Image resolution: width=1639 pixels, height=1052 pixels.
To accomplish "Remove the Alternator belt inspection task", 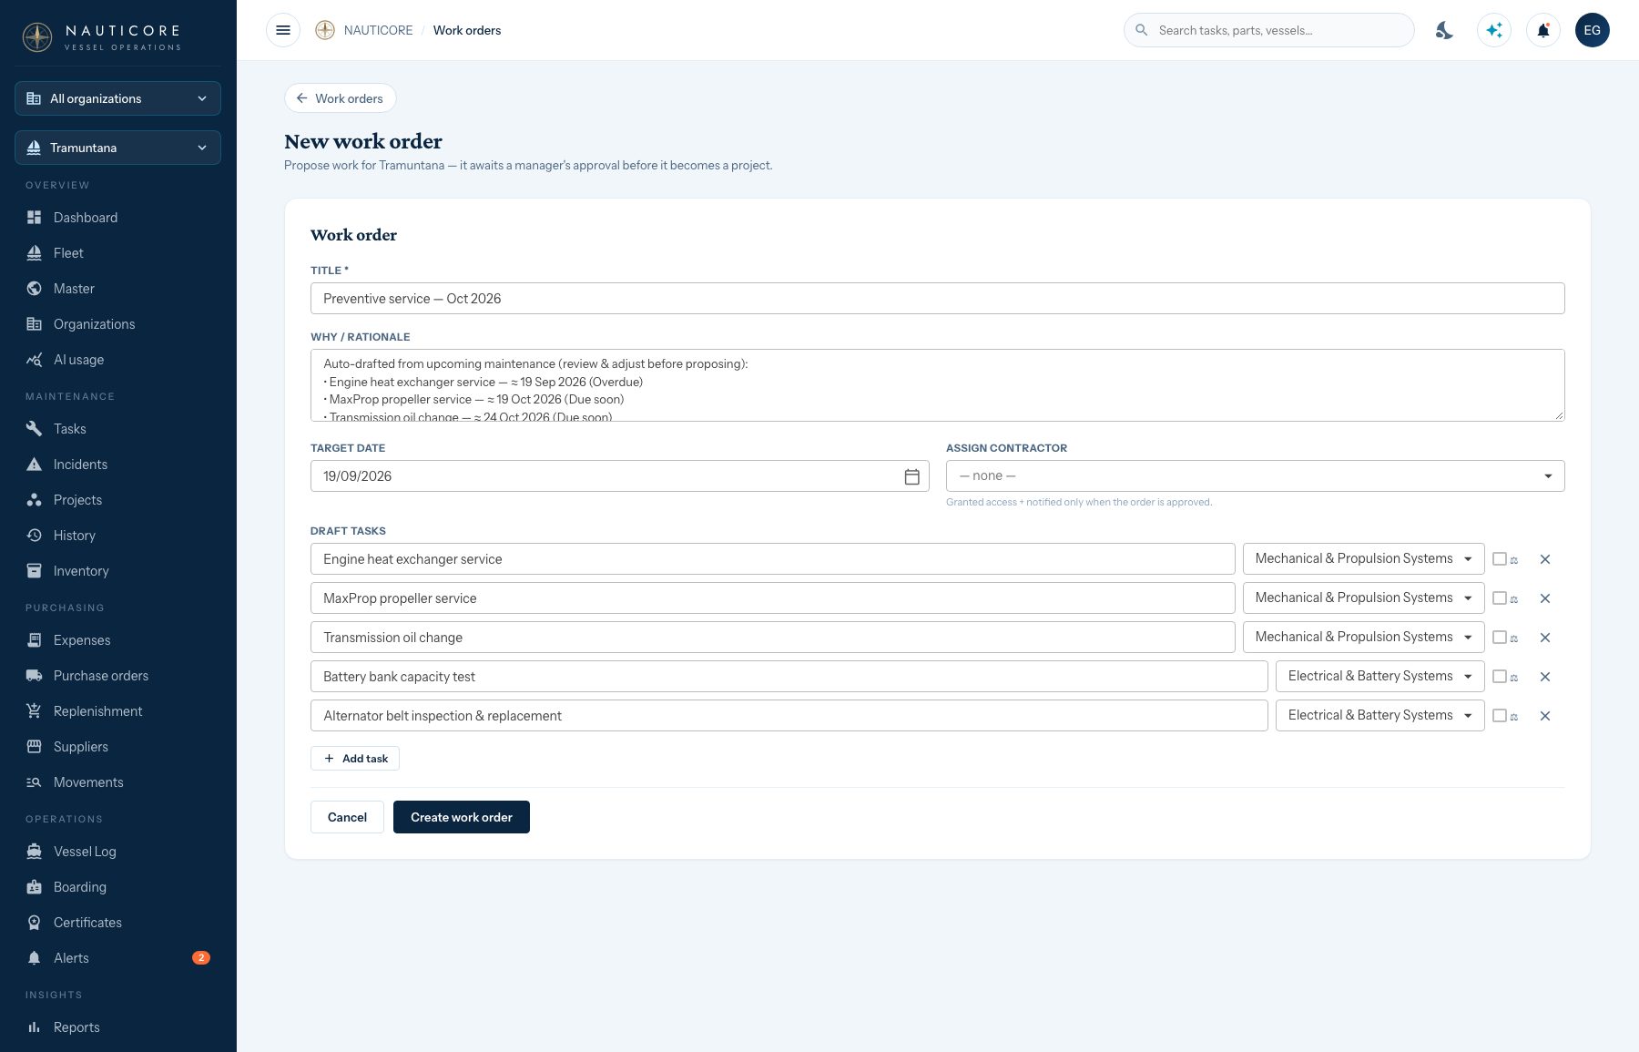I will (1545, 716).
